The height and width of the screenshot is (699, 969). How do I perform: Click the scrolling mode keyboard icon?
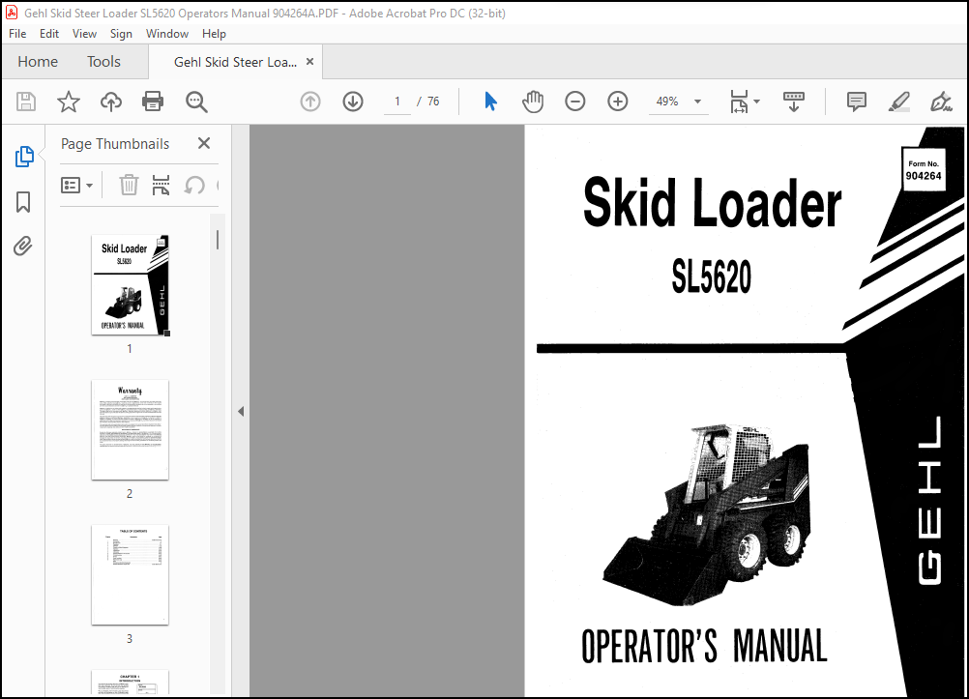pyautogui.click(x=794, y=102)
